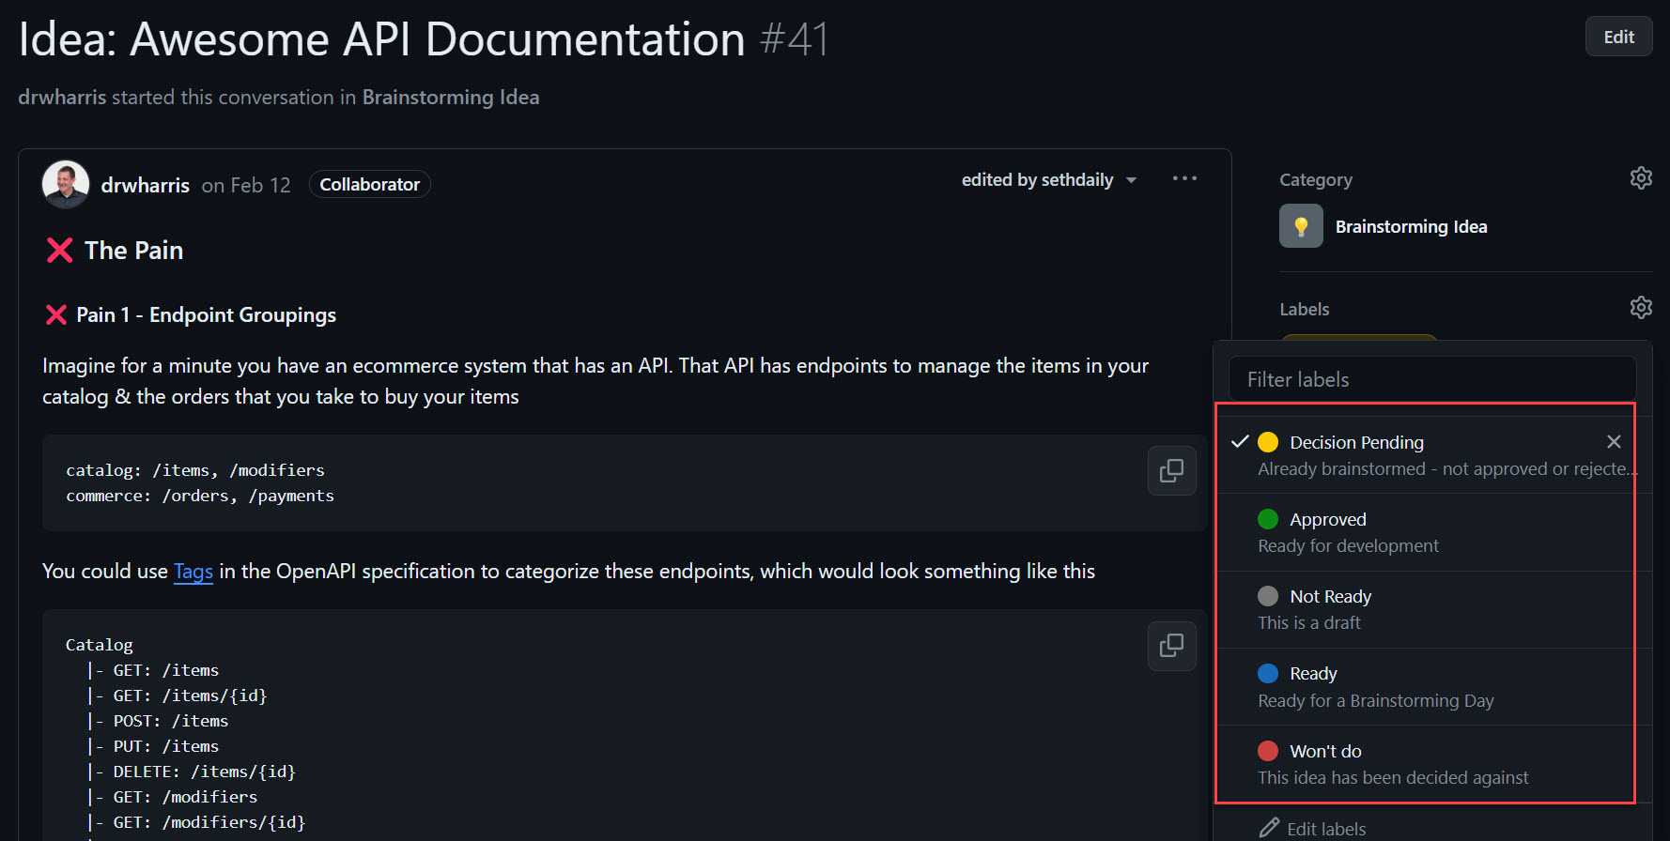
Task: Pick the Won't do label
Action: (x=1325, y=752)
